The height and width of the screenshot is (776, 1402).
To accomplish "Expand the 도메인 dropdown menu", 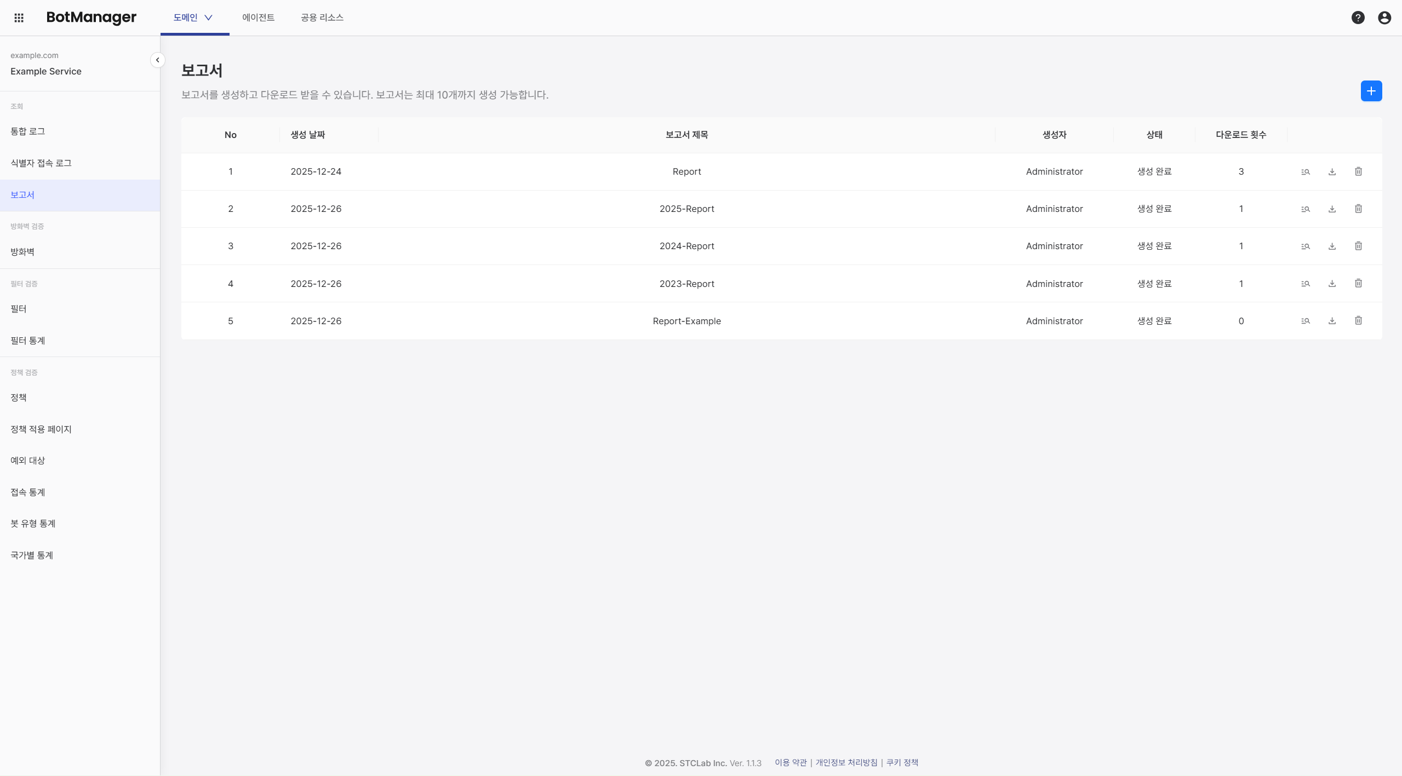I will [x=193, y=18].
